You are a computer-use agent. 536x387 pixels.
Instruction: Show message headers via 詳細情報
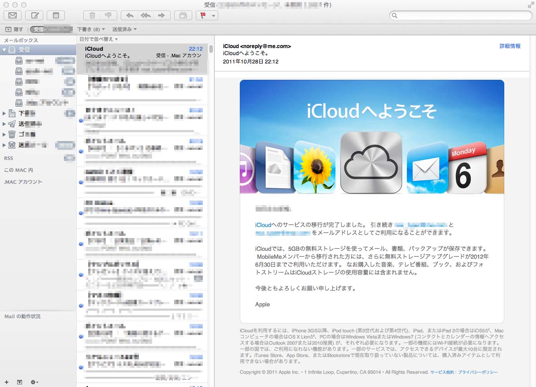[x=510, y=46]
